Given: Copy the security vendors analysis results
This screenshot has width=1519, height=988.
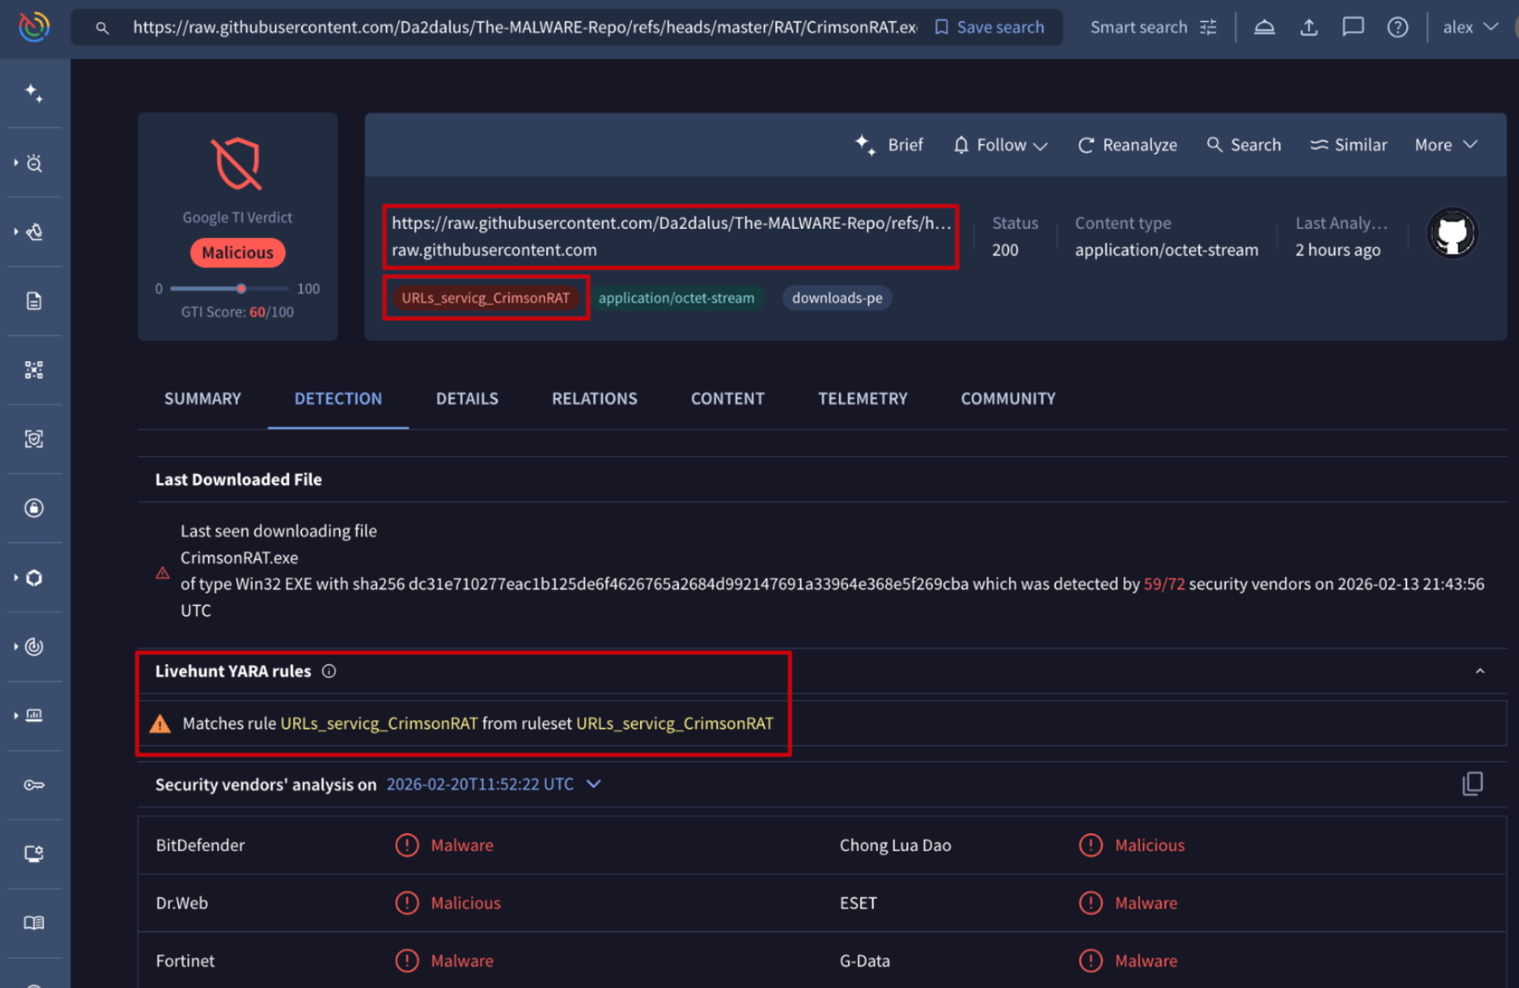Looking at the screenshot, I should (1473, 783).
